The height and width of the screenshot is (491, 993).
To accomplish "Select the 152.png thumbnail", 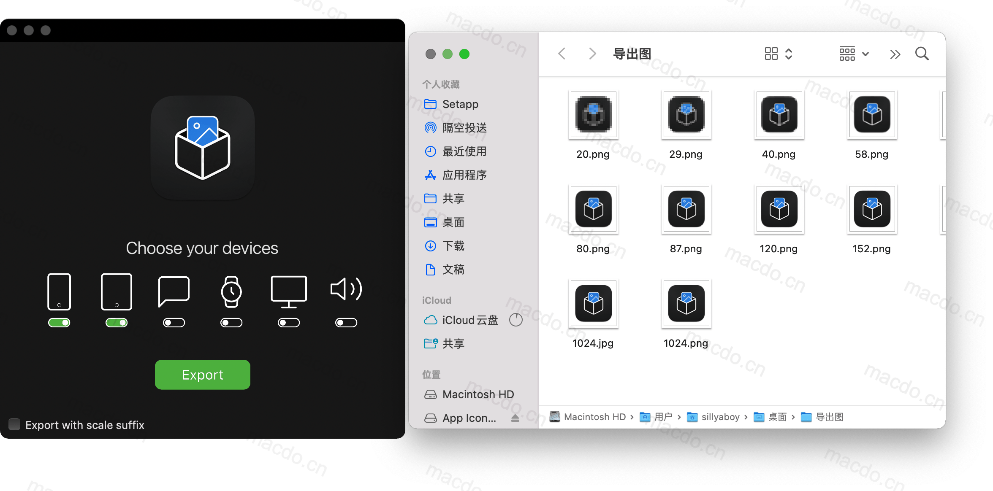I will point(872,209).
